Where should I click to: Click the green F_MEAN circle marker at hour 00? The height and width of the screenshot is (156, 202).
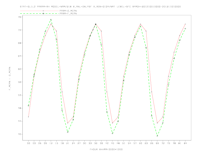(x=29, y=106)
